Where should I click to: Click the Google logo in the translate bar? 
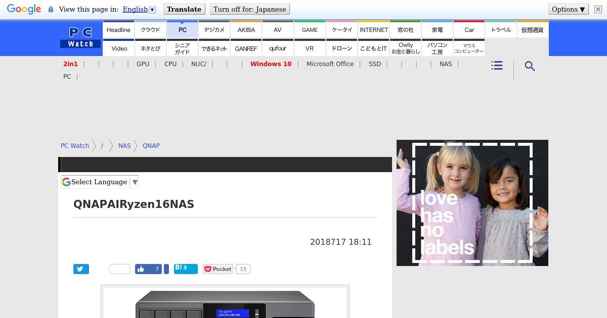click(24, 10)
